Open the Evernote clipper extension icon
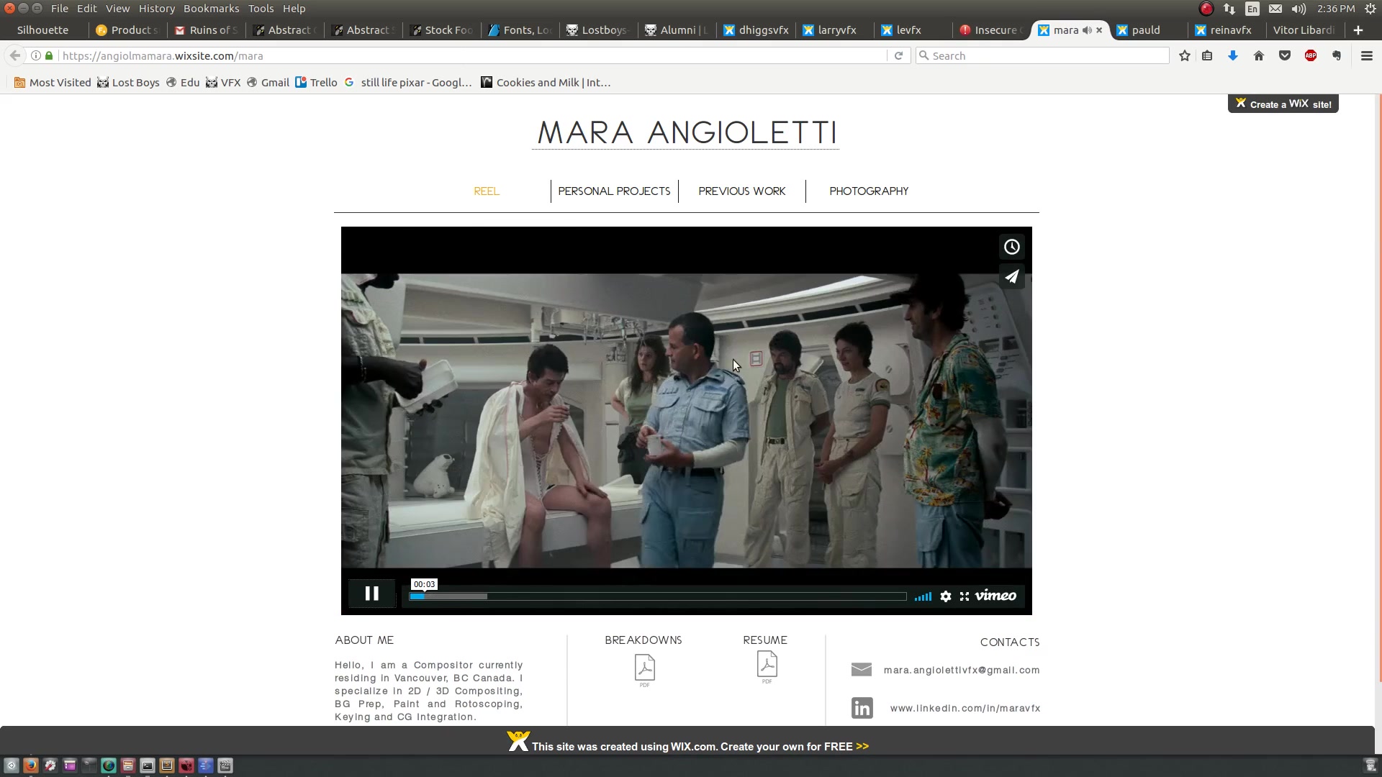 coord(1337,56)
